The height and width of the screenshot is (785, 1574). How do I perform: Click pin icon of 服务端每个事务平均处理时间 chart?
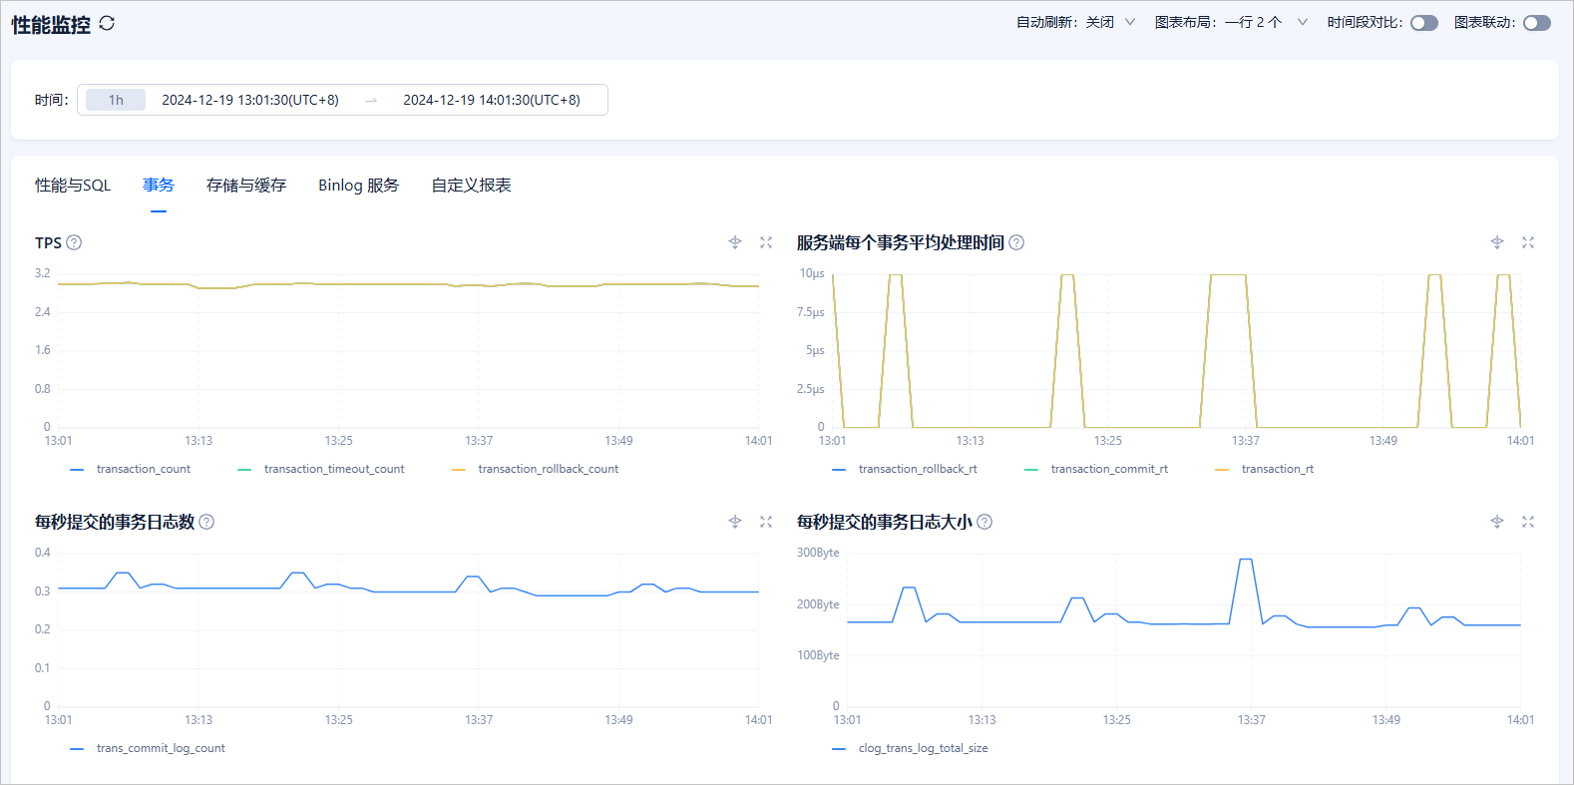(1497, 242)
